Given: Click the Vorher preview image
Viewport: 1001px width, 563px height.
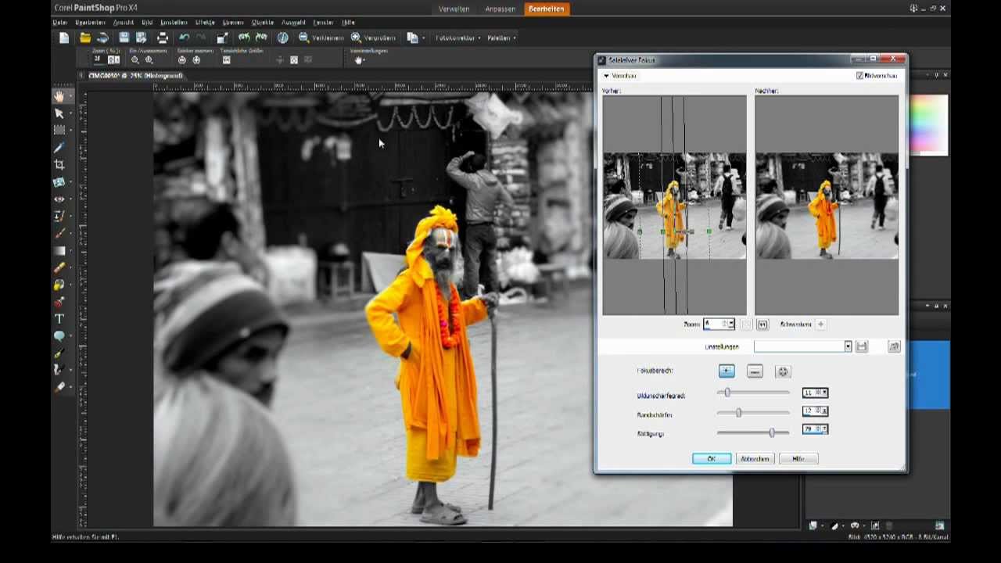Looking at the screenshot, I should click(x=674, y=205).
